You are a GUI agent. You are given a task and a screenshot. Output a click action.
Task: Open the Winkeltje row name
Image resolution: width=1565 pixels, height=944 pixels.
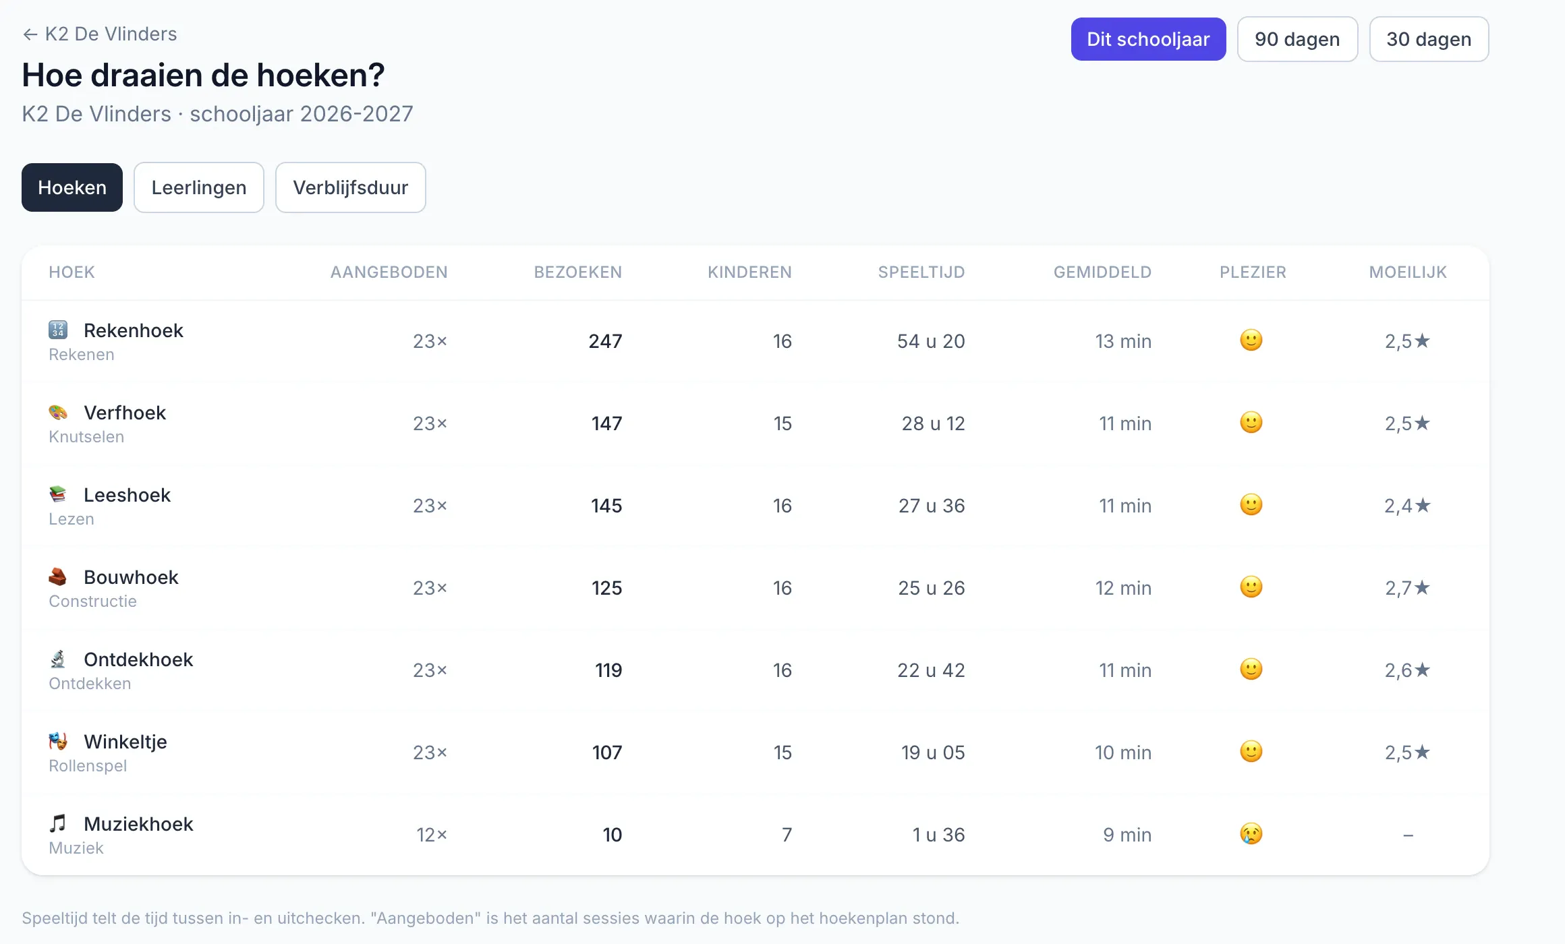[x=125, y=742]
